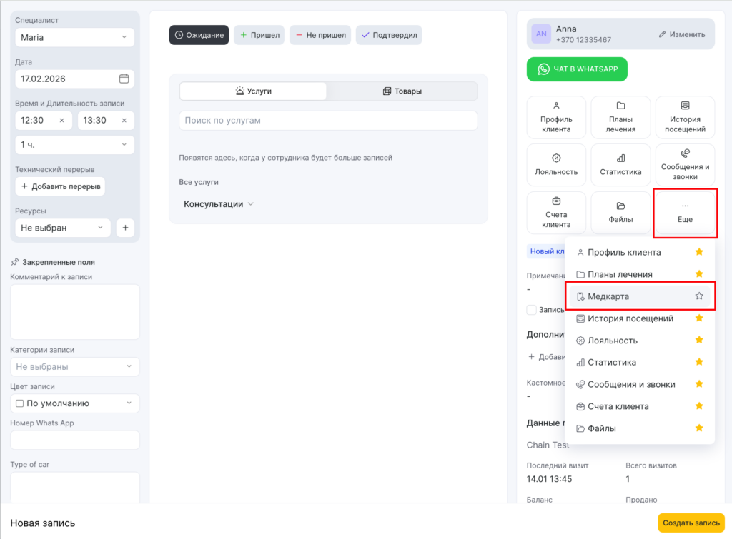The height and width of the screenshot is (539, 732).
Task: Open Visit history tile
Action: 685,117
